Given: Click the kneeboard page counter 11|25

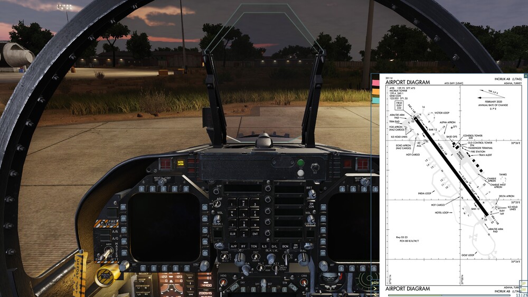Looking at the screenshot, I should point(522,295).
